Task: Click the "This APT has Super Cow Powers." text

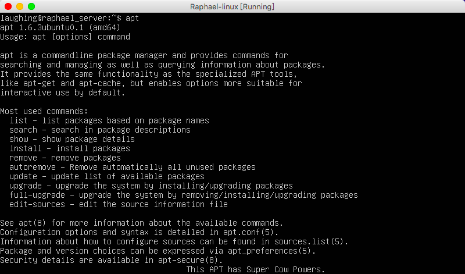Action: pyautogui.click(x=255, y=269)
